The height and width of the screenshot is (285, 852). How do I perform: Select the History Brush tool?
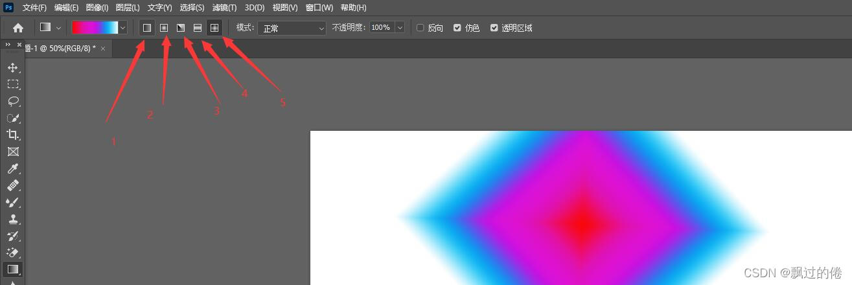pos(12,236)
